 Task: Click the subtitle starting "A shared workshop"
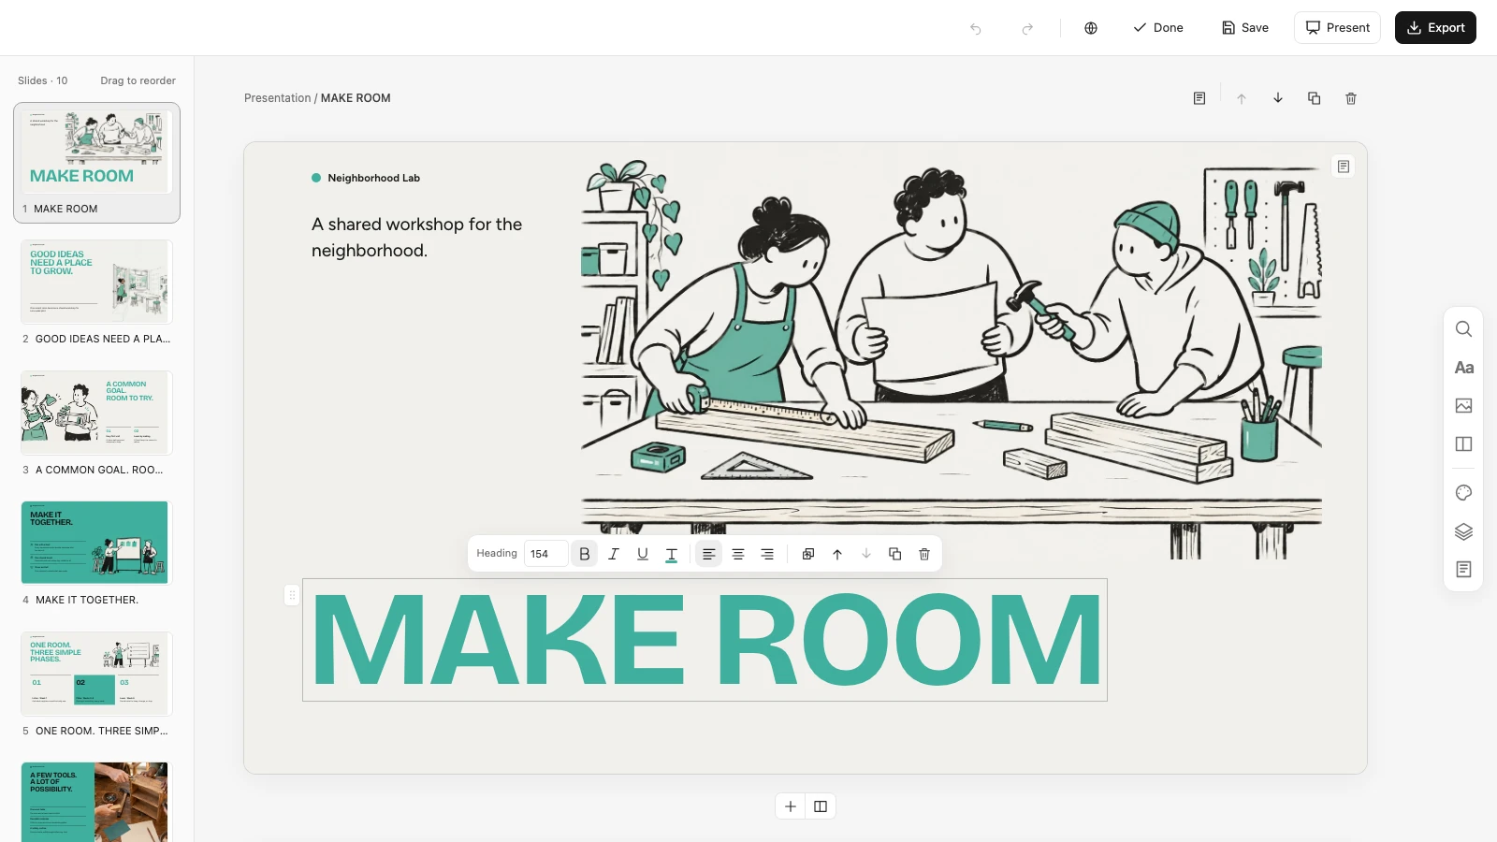click(416, 238)
